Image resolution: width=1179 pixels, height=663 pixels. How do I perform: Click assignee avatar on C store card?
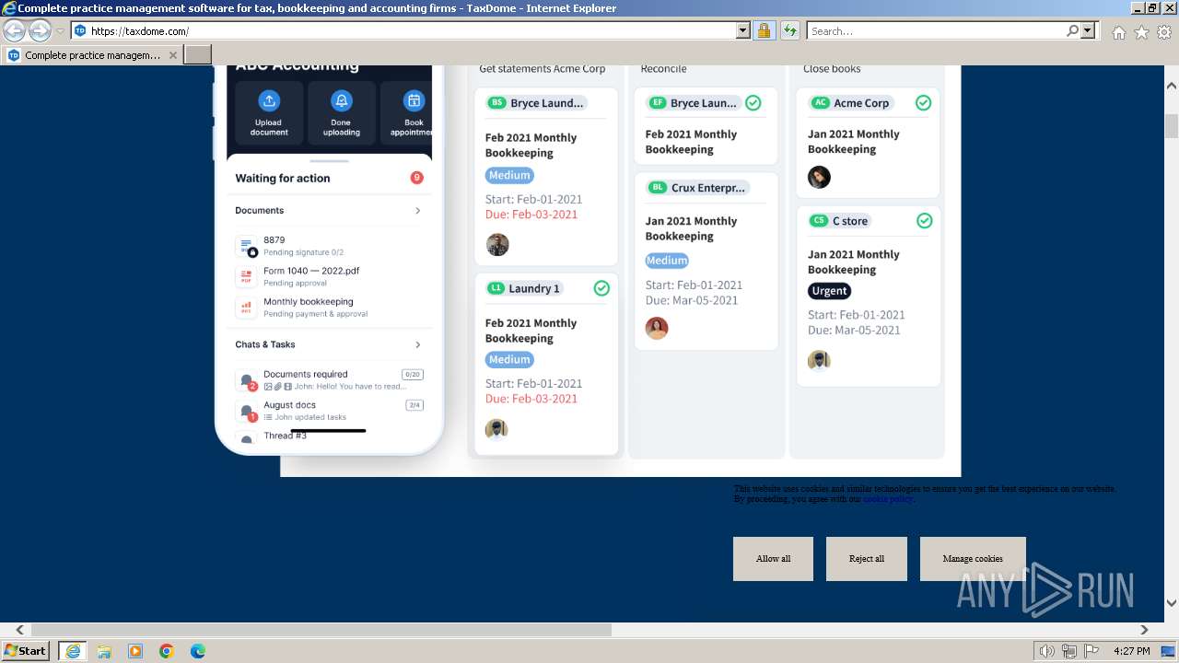[819, 360]
